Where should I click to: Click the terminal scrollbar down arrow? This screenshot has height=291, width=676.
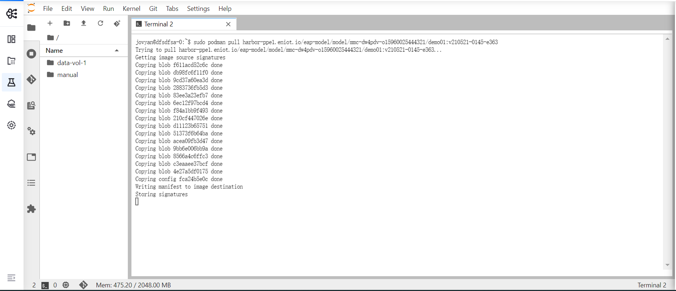tap(667, 265)
